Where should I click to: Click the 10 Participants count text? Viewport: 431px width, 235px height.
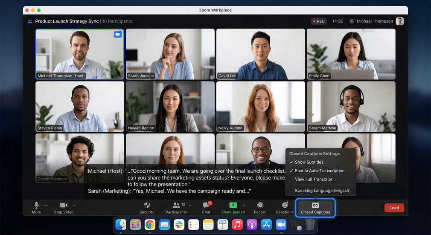tap(117, 21)
